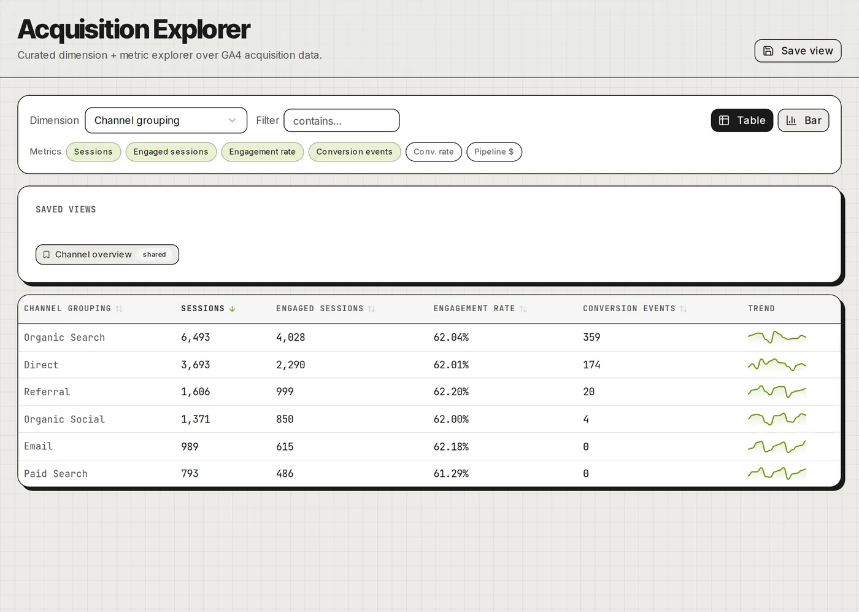Click sort icon beside Conversion Events header
This screenshot has width=859, height=612.
click(x=684, y=309)
